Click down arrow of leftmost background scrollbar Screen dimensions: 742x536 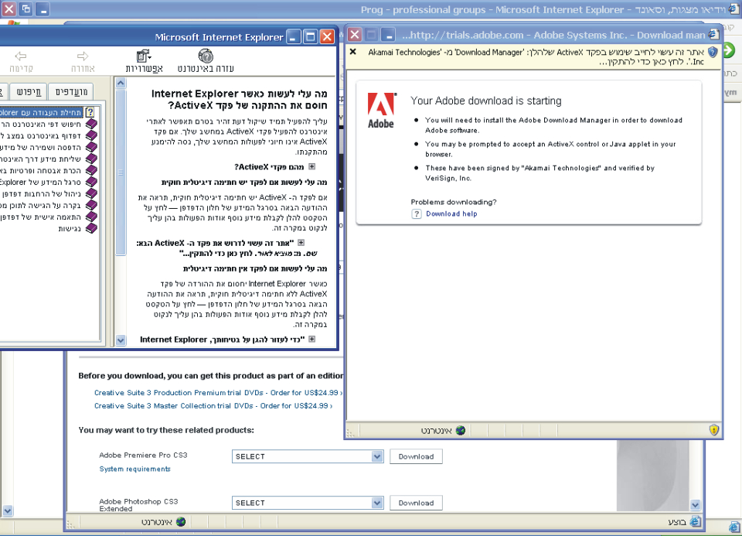click(x=7, y=510)
